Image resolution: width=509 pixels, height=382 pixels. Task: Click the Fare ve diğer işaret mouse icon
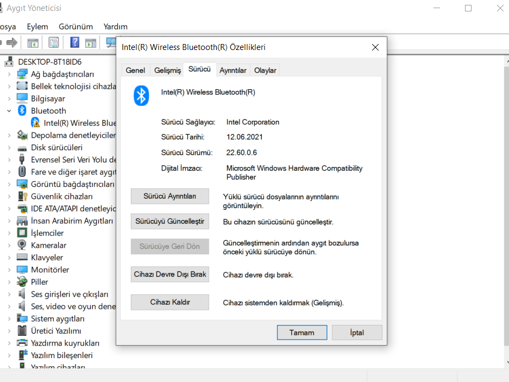22,172
